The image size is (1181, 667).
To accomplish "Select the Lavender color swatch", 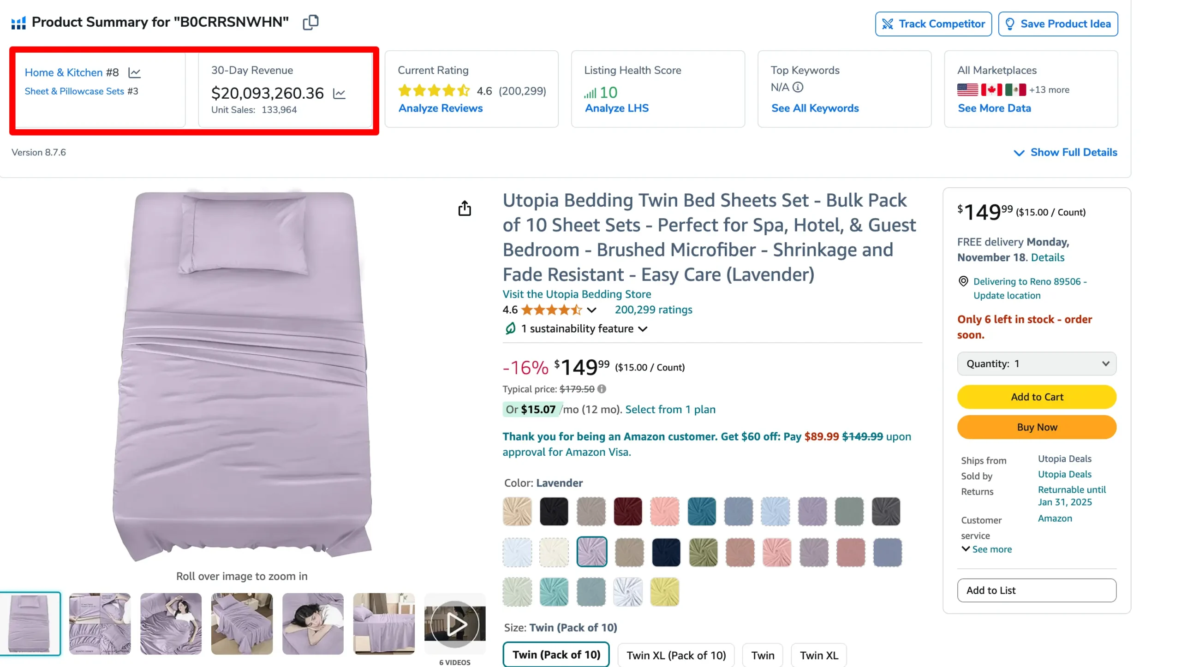I will coord(592,551).
